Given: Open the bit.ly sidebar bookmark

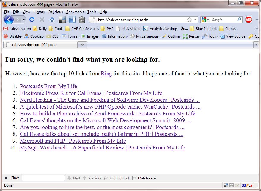Looking at the screenshot, I should coord(129,29).
